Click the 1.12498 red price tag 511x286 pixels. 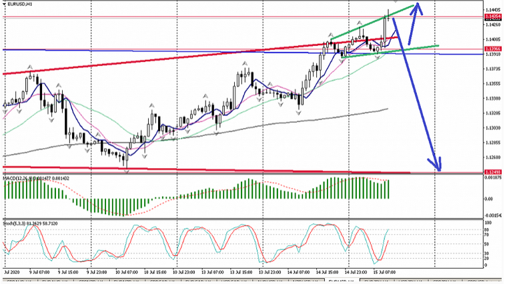coord(492,171)
